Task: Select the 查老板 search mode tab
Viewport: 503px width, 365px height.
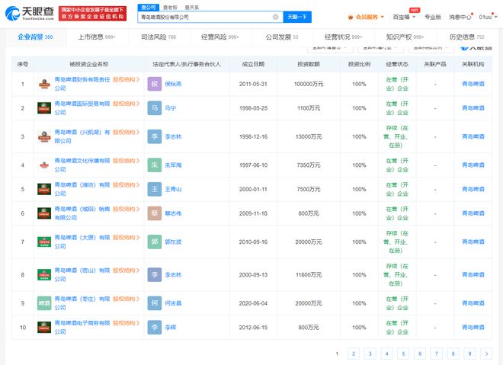Action: [170, 8]
